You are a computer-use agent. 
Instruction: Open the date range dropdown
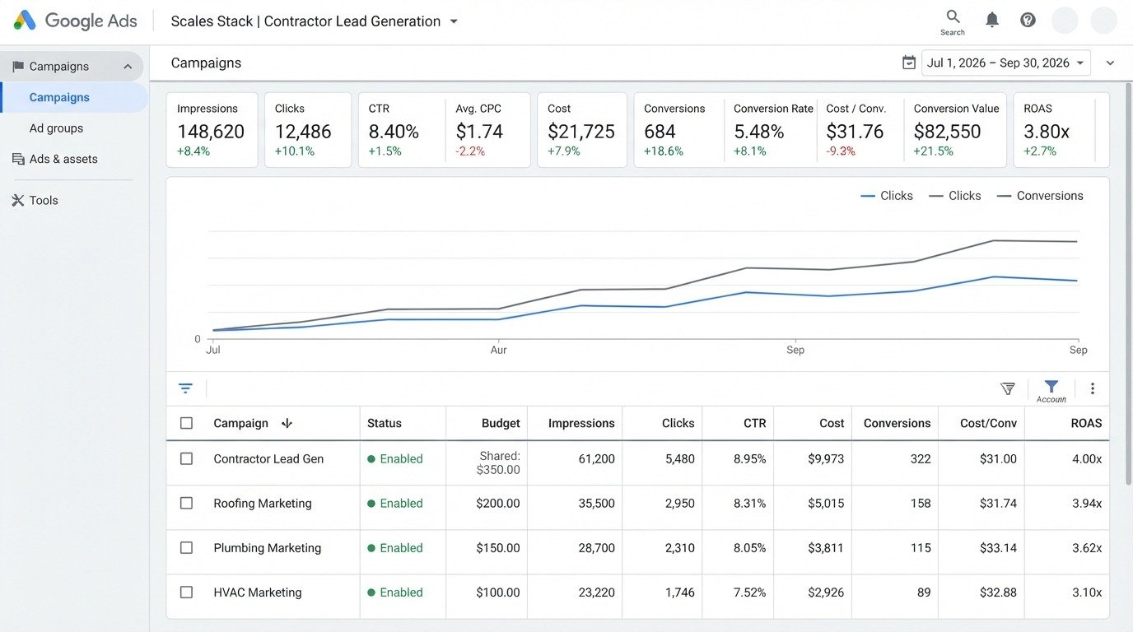click(x=1006, y=63)
